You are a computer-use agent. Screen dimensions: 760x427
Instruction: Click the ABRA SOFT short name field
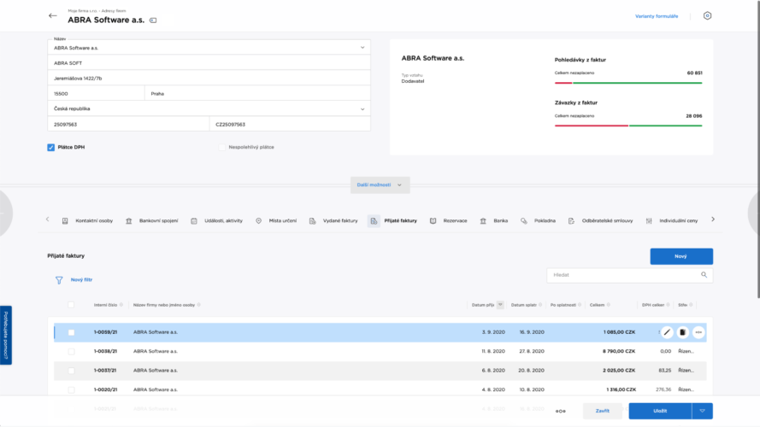(209, 63)
